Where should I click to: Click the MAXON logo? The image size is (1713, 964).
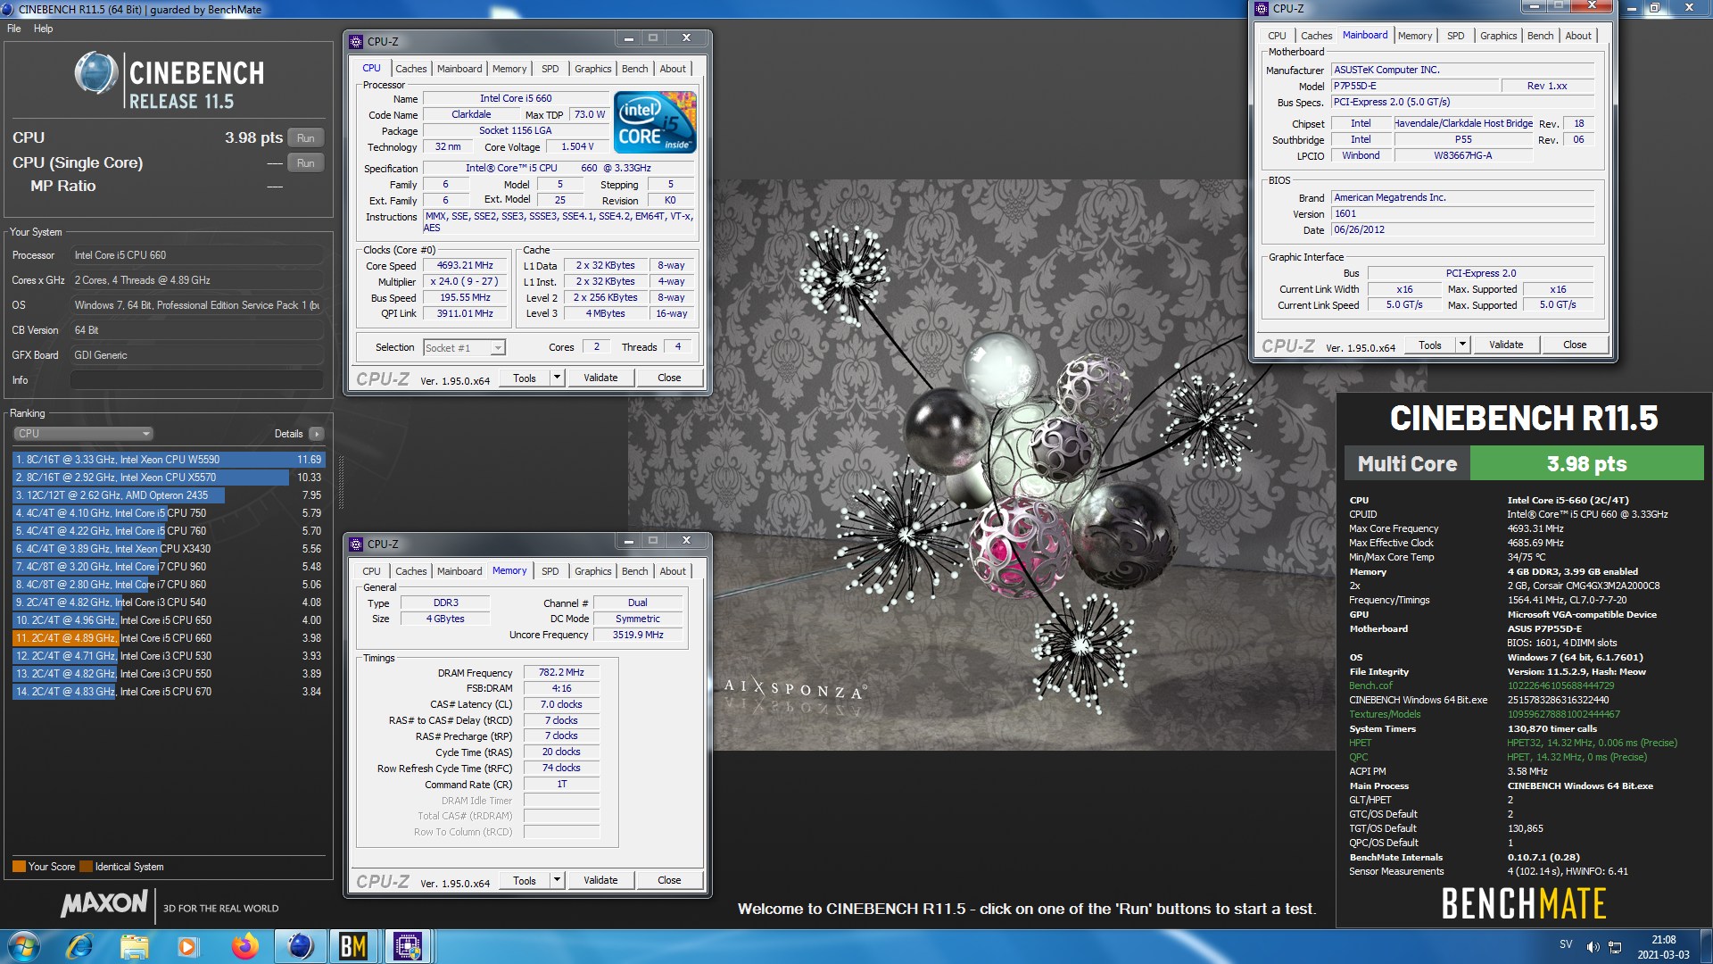pyautogui.click(x=103, y=903)
